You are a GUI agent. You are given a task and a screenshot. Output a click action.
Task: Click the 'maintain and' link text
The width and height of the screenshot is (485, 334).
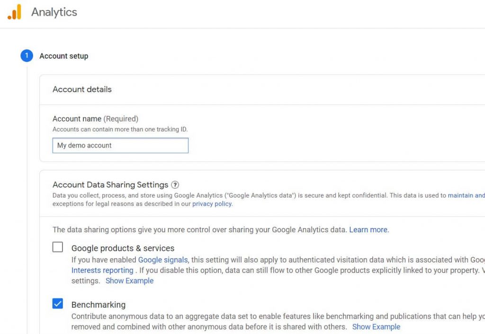(x=466, y=195)
